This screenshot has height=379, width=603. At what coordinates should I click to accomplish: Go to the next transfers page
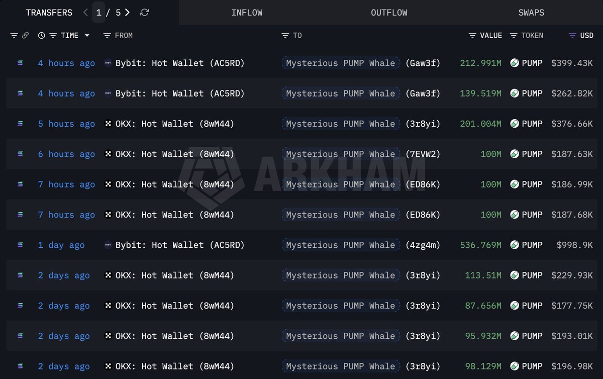[x=128, y=13]
